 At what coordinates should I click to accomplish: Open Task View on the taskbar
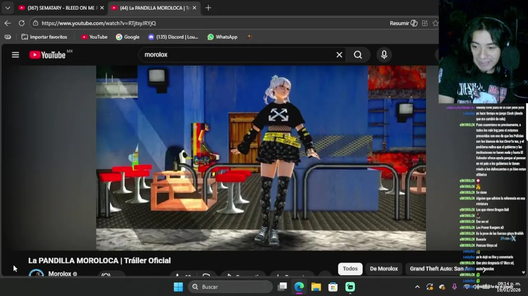[x=282, y=287]
